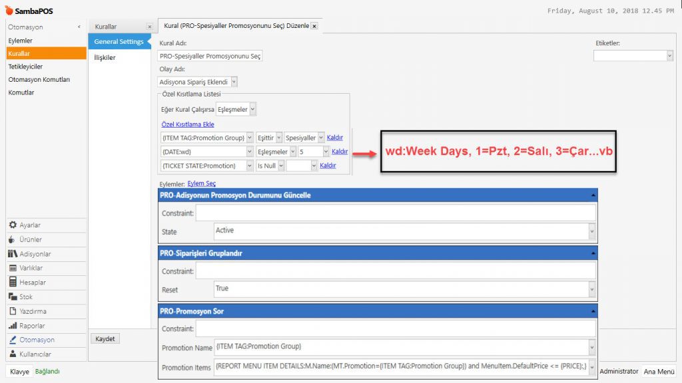
Task: Click Kaydet button
Action: tap(105, 338)
